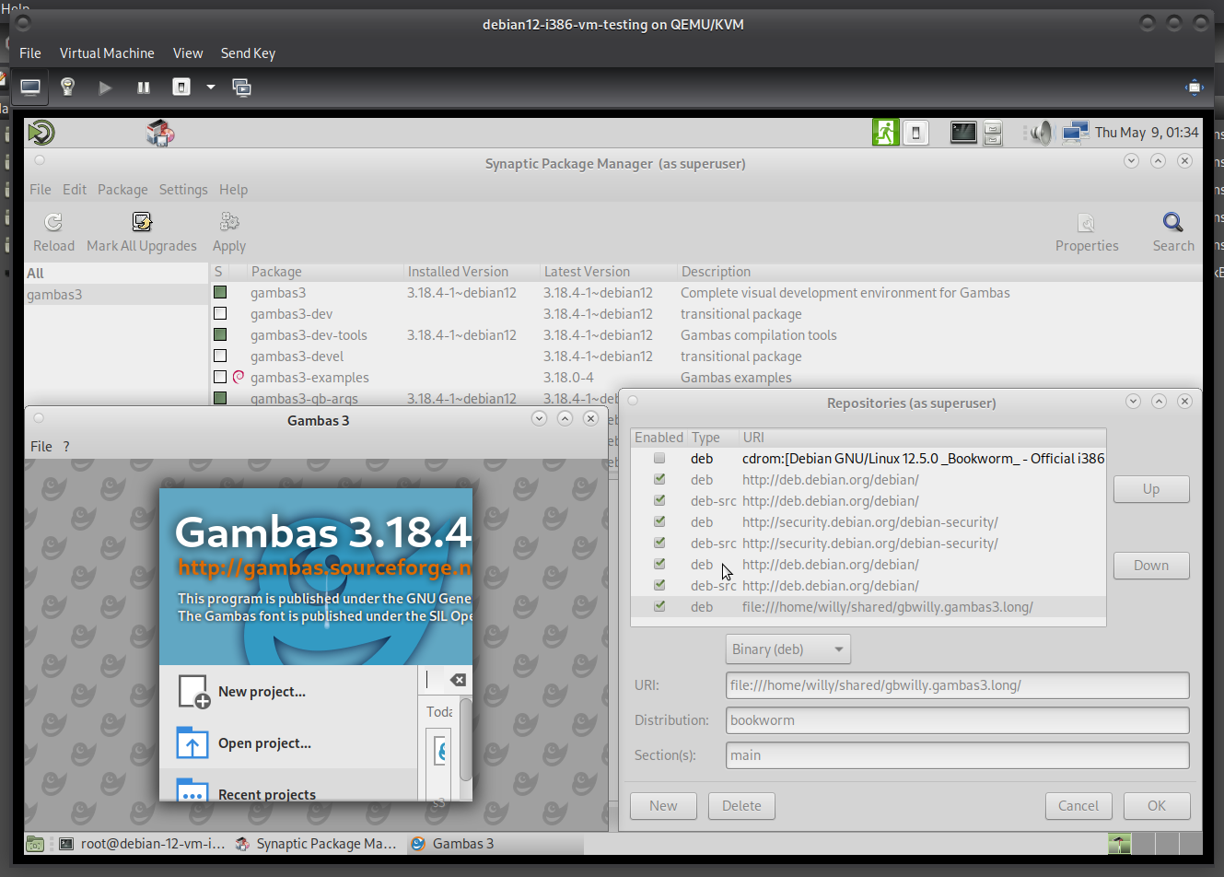Toggle the gambas3-dev package status checkbox
The width and height of the screenshot is (1224, 877).
(220, 314)
